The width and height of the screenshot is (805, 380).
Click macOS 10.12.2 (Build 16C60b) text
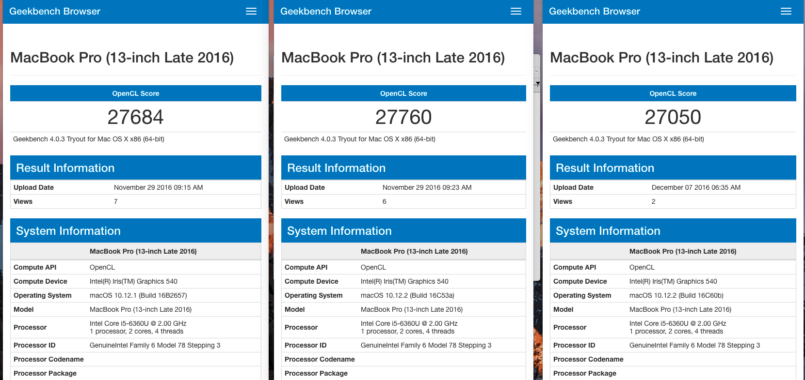click(676, 295)
